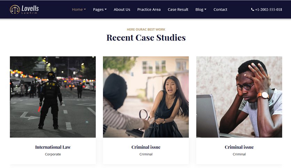The height and width of the screenshot is (168, 291).
Task: Select the Corporate category label
Action: pyautogui.click(x=53, y=154)
